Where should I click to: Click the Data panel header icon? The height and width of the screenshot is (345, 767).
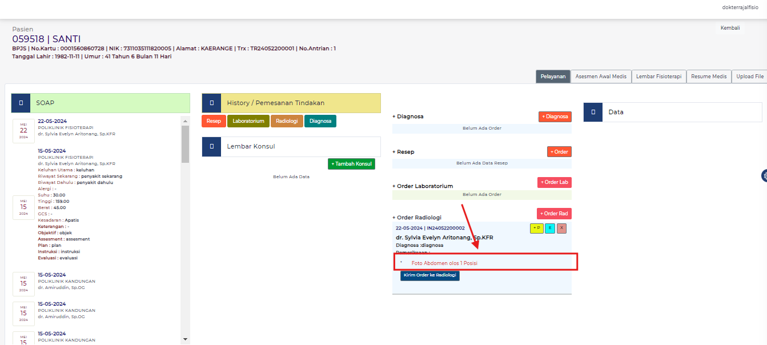pos(593,112)
